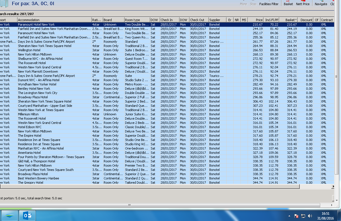Open the taskbar clock showing 16:51
Viewport: 341px width, 221px height.
325,216
